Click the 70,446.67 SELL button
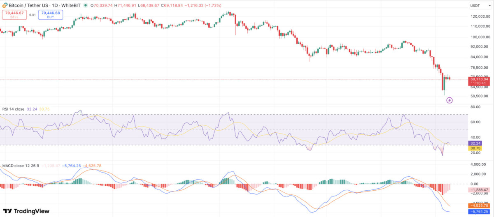494x217 pixels. coord(14,15)
